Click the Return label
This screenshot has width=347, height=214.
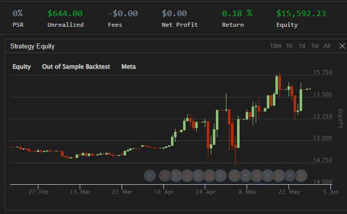pos(233,25)
